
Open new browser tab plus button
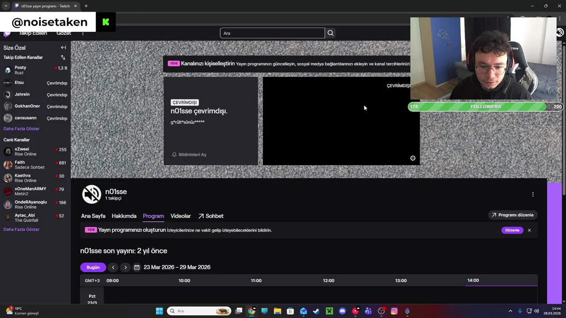86,6
